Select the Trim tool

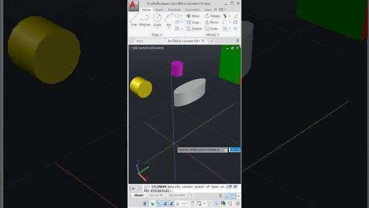(225, 16)
